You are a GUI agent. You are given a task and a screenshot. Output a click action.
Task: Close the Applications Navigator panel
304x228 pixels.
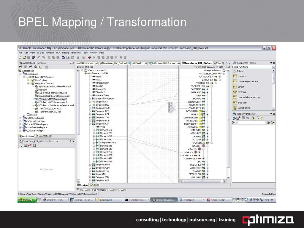(73, 63)
